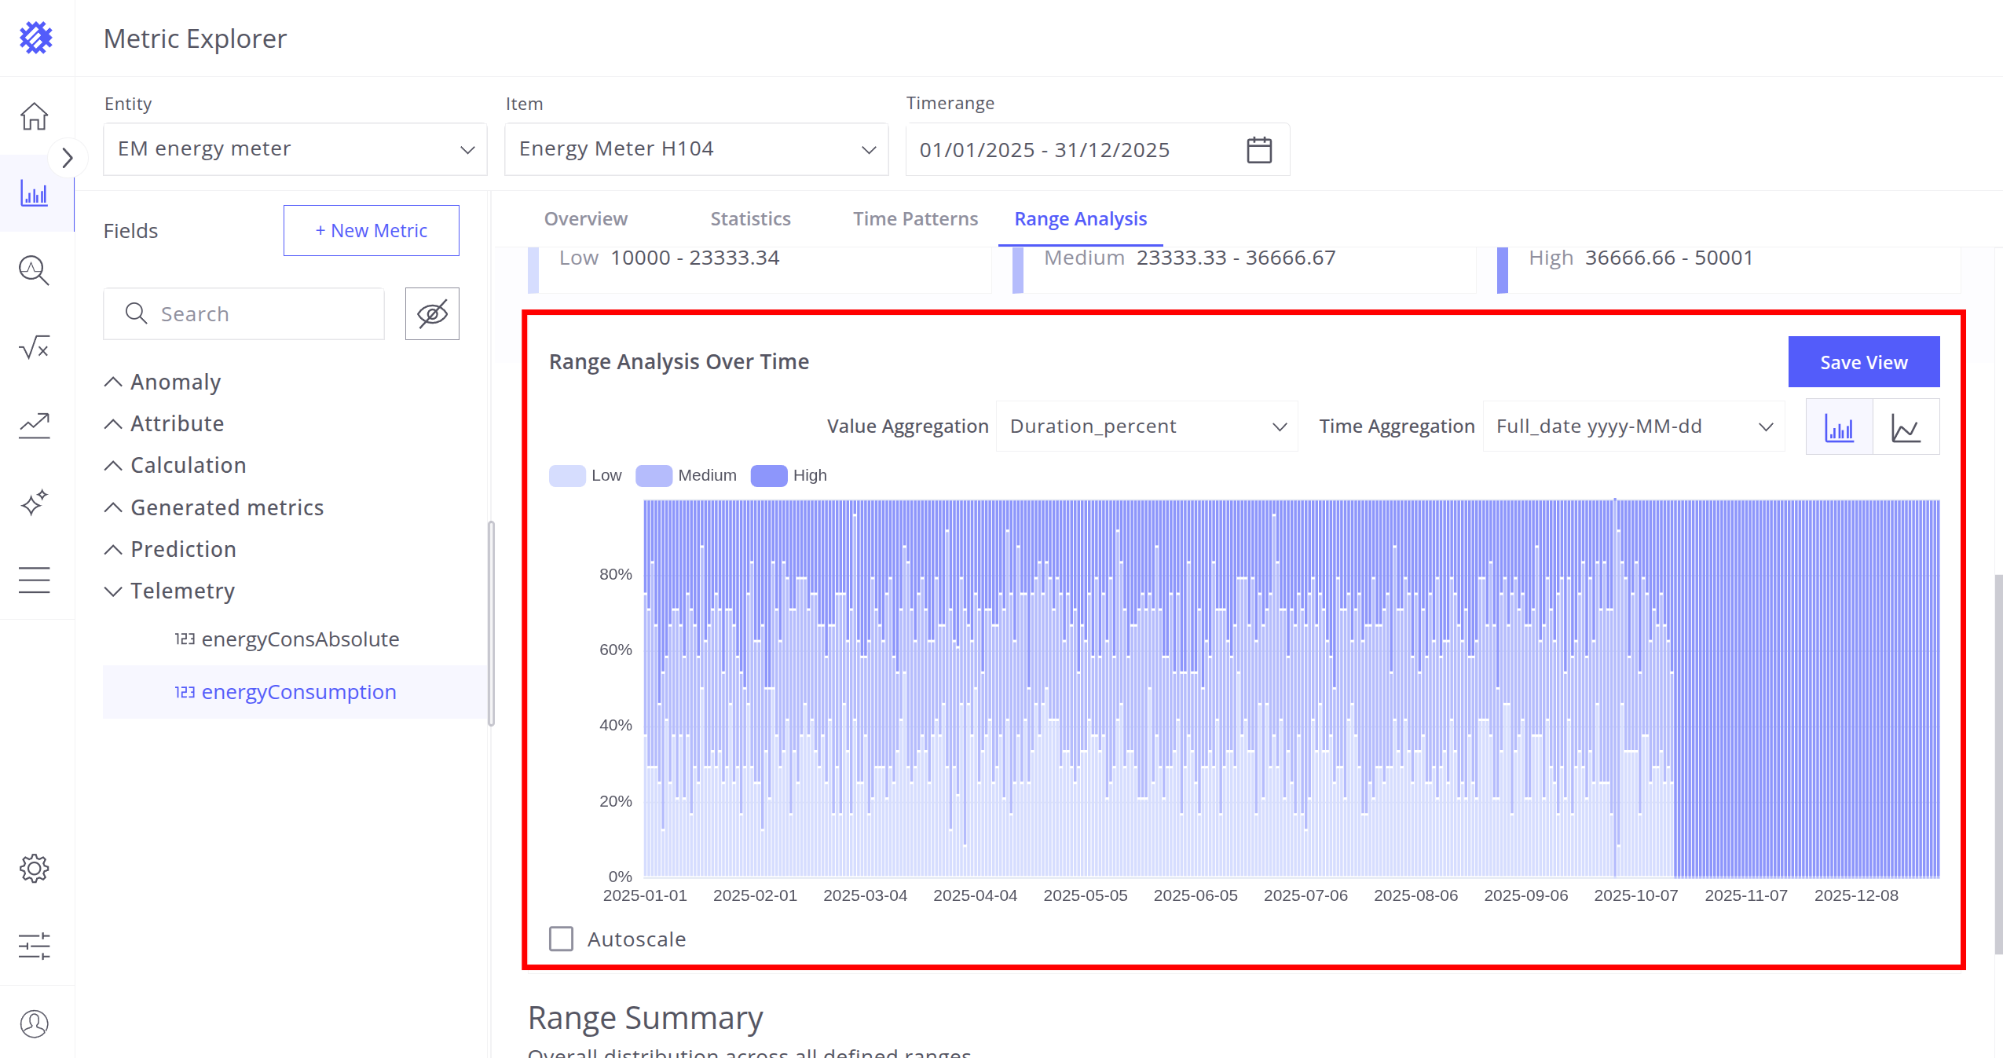Click the + New Metric button
2003x1058 pixels.
point(371,230)
